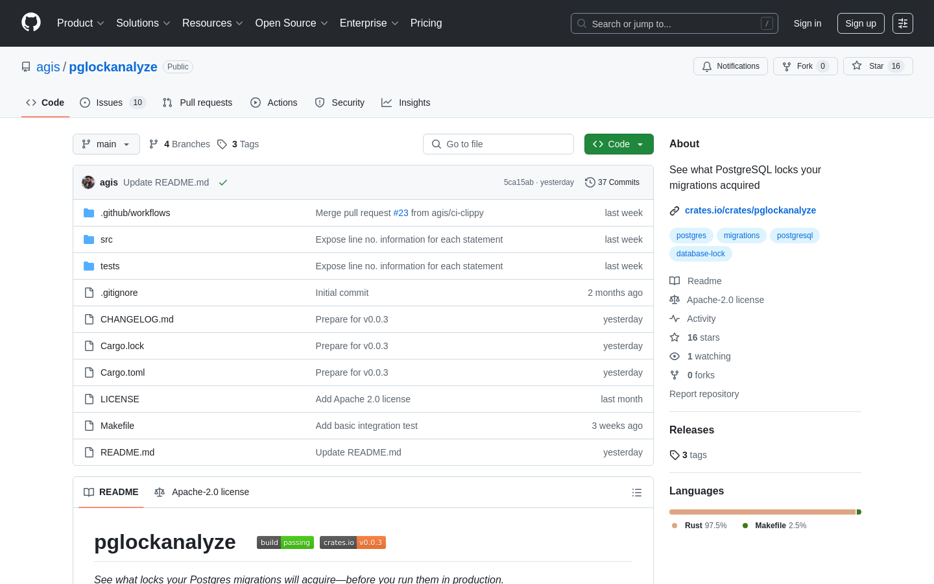This screenshot has height=584, width=934.
Task: Open the tests folder
Action: point(110,266)
